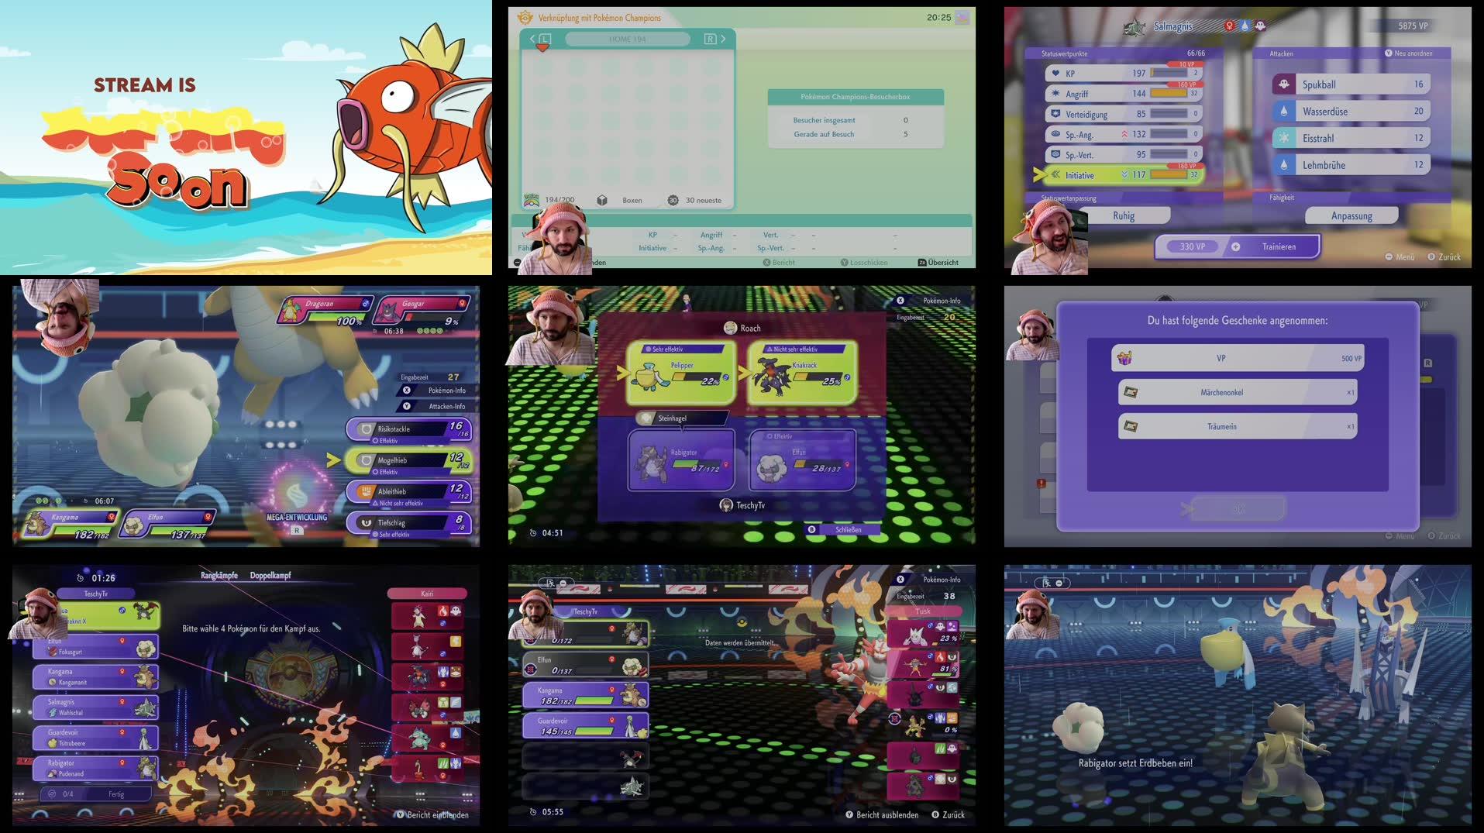The width and height of the screenshot is (1484, 833).
Task: Click the Übersicht button hint
Action: click(x=938, y=262)
